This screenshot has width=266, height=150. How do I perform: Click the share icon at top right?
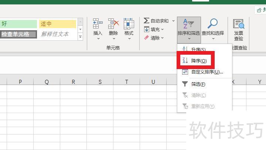[259, 10]
